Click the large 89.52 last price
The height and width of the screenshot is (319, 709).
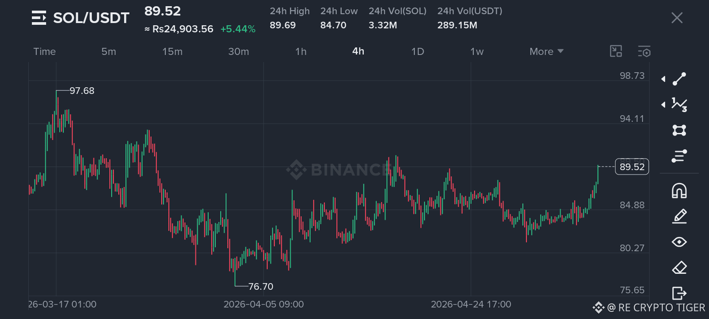pyautogui.click(x=163, y=11)
